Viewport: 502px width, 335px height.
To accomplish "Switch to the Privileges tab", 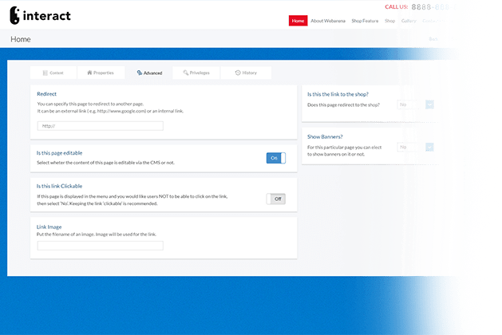I will (x=196, y=73).
